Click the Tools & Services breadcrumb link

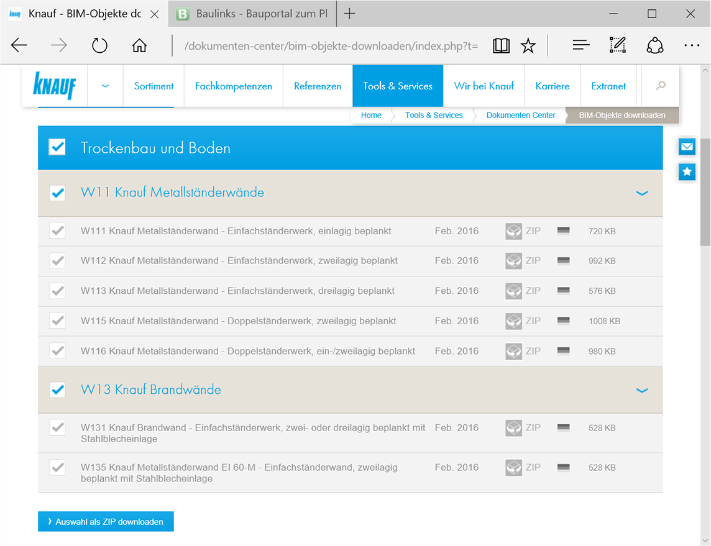pyautogui.click(x=434, y=115)
